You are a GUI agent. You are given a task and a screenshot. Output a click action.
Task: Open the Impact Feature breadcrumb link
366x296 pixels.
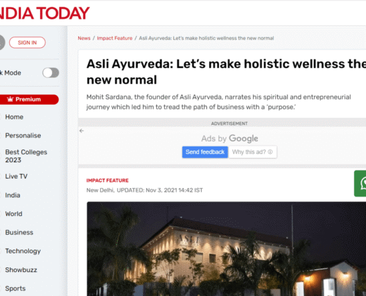115,38
